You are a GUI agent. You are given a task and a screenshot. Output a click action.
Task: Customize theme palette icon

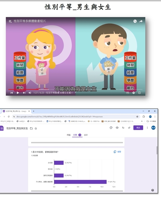pyautogui.click(x=111, y=128)
